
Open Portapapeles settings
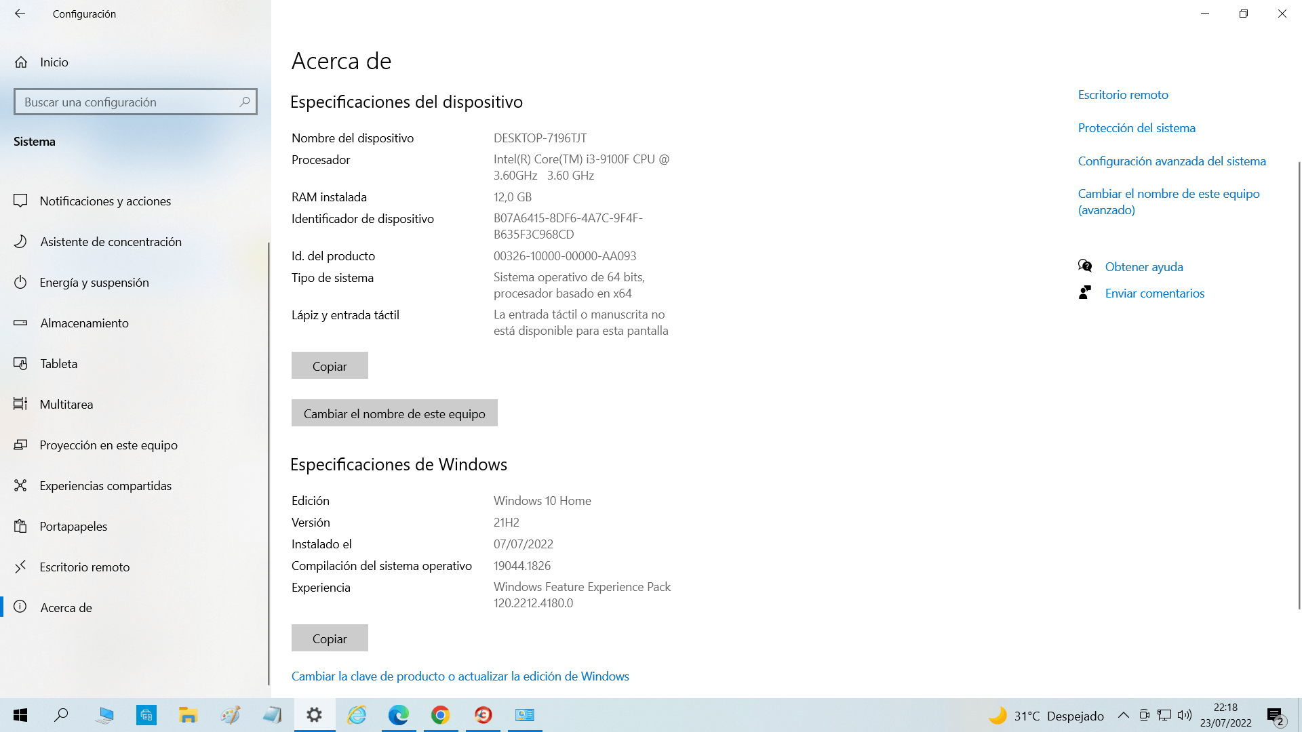(x=73, y=527)
